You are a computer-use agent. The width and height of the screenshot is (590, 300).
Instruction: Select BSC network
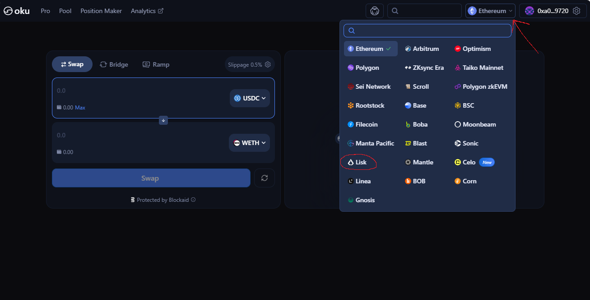465,105
